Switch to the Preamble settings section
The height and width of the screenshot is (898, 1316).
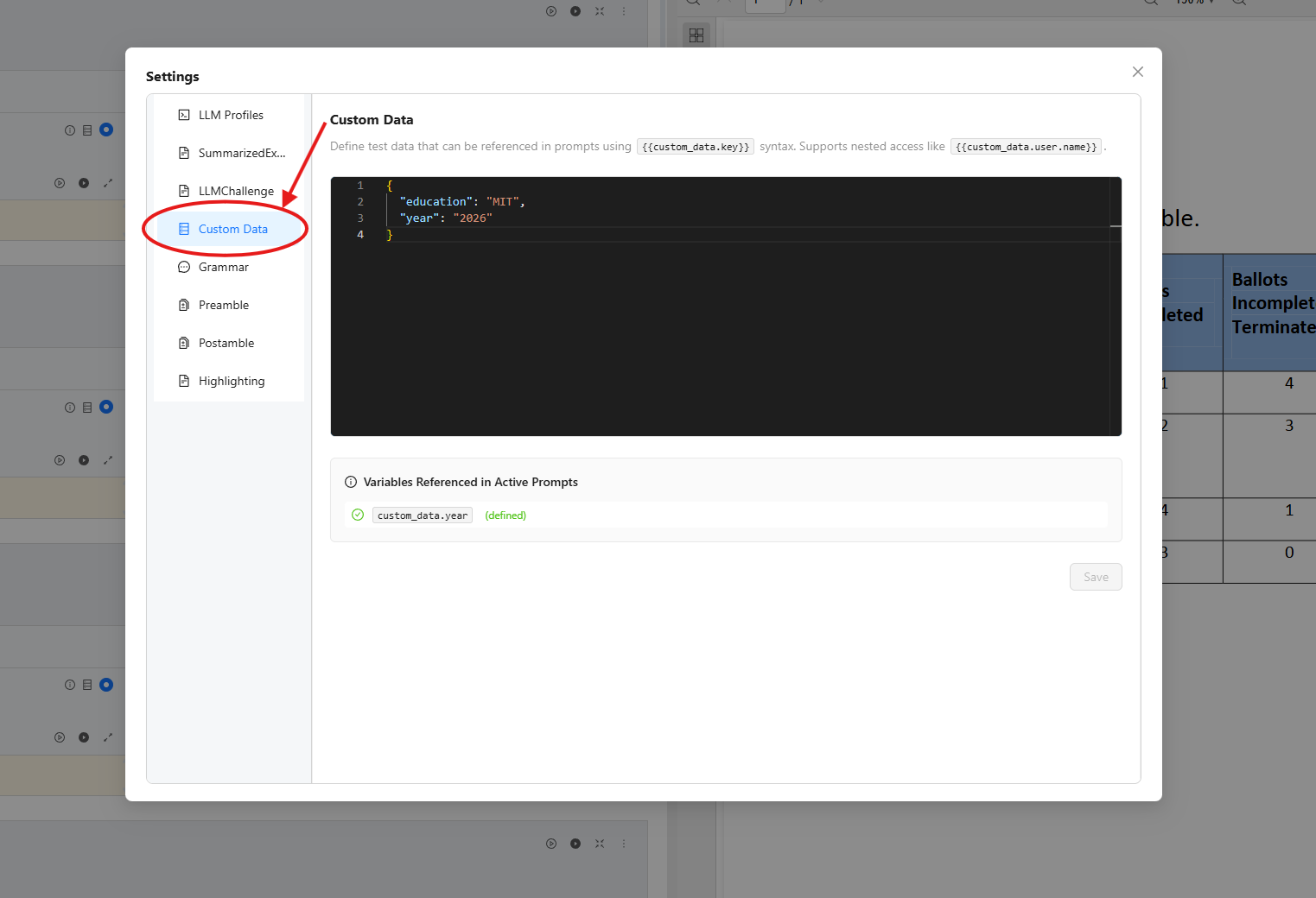[x=223, y=305]
